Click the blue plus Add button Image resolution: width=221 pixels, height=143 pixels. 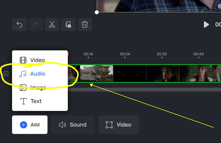point(30,125)
